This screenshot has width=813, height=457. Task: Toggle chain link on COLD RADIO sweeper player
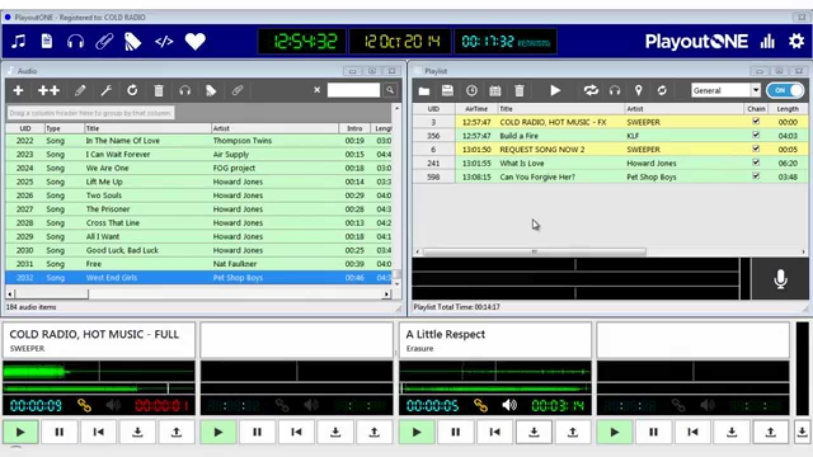tap(84, 405)
